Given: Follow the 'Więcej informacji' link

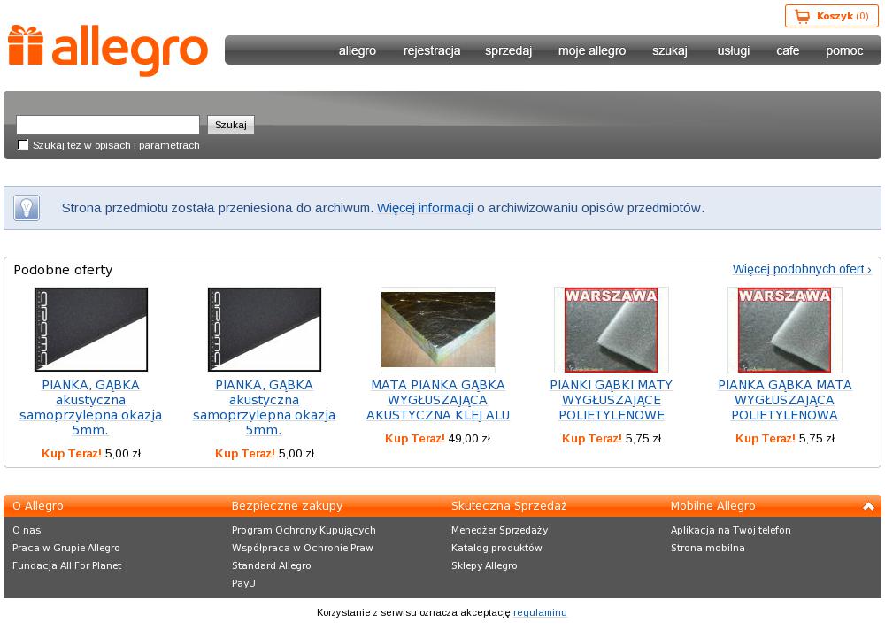Looking at the screenshot, I should tap(425, 208).
